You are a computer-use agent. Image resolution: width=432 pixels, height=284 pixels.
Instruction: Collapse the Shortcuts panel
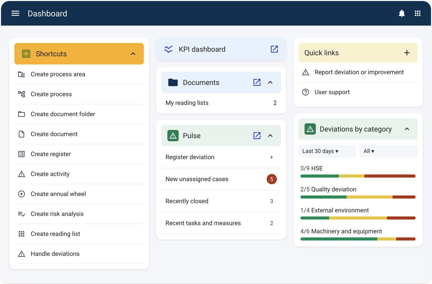133,54
